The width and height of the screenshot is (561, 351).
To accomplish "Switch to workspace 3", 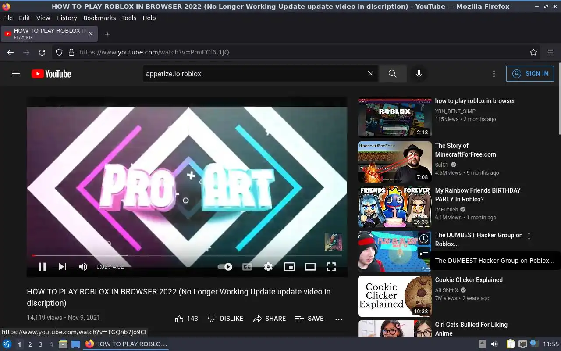I will (x=41, y=344).
